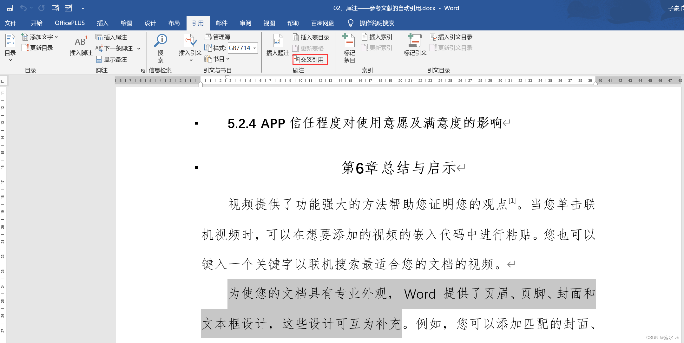The image size is (684, 343).
Task: Click the right indent marker on ruler
Action: [x=595, y=83]
